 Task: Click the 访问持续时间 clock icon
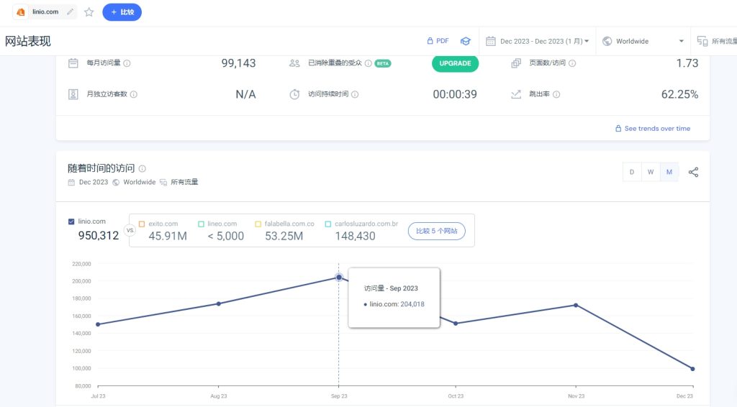pos(294,94)
